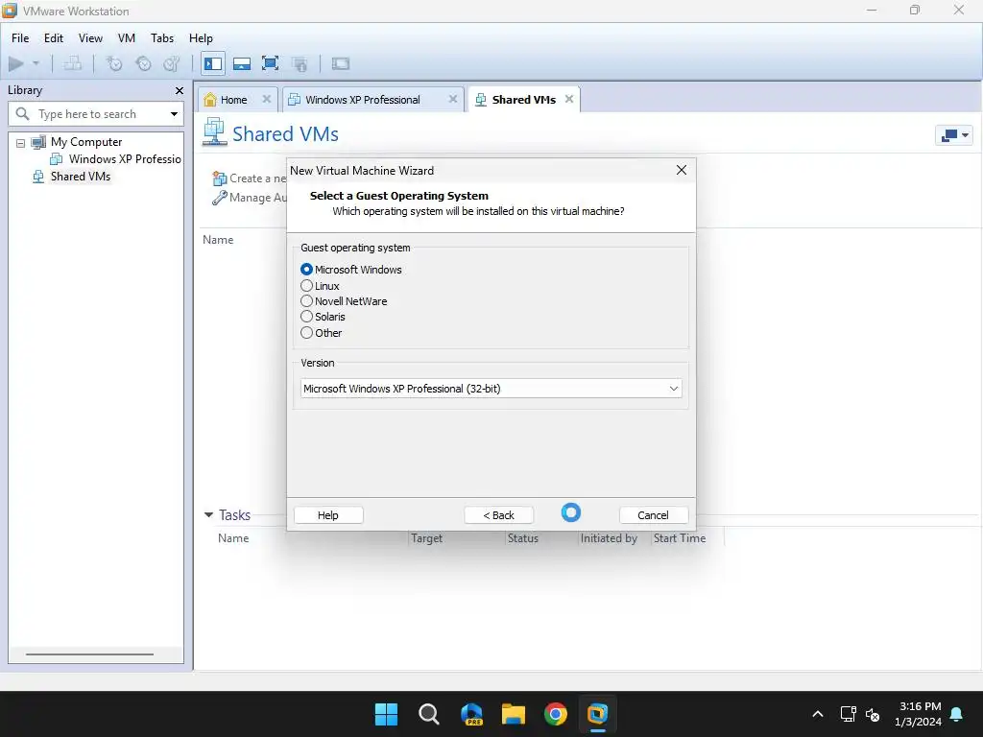Open taskbar Search

pyautogui.click(x=429, y=714)
